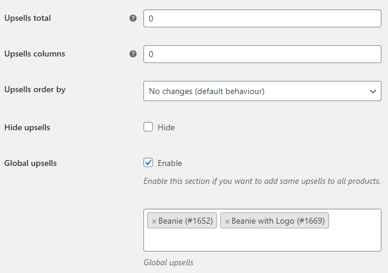Open the Upsells order by dropdown
This screenshot has height=273, width=388.
(262, 91)
